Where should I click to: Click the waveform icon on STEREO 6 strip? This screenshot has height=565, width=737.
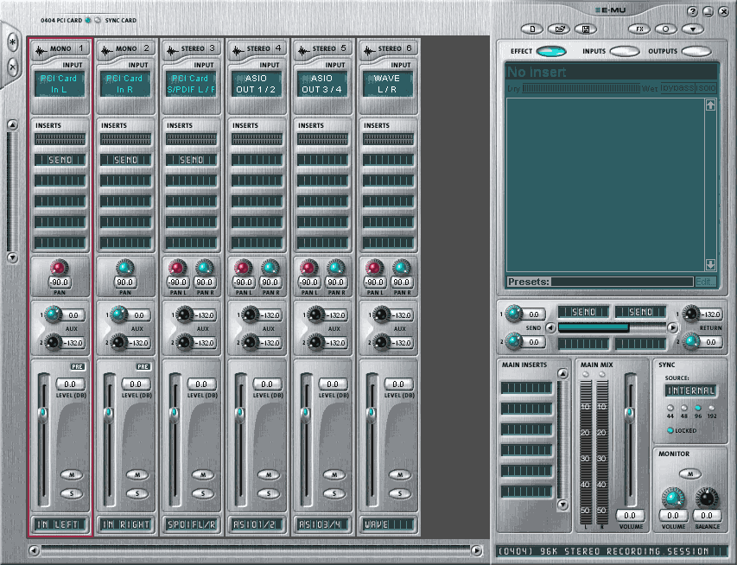pyautogui.click(x=370, y=49)
